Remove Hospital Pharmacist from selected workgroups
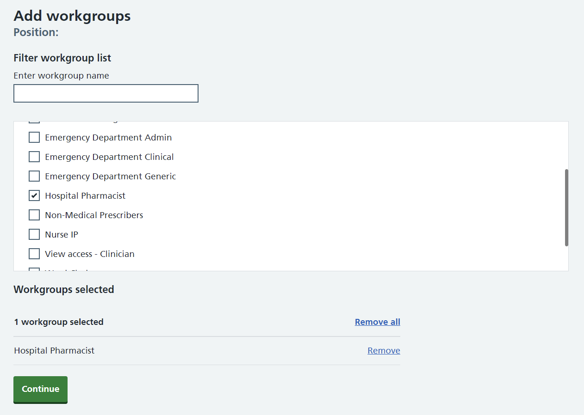 384,351
